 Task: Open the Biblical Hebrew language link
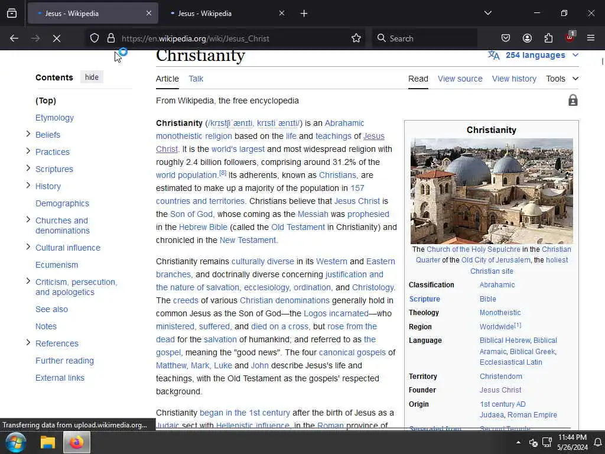[505, 340]
